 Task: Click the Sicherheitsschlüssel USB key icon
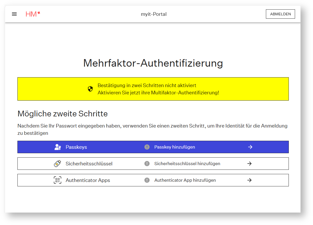point(58,164)
